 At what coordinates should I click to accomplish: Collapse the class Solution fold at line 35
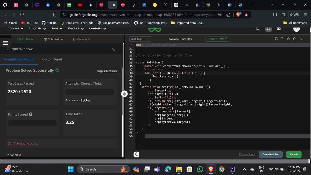coord(134,62)
